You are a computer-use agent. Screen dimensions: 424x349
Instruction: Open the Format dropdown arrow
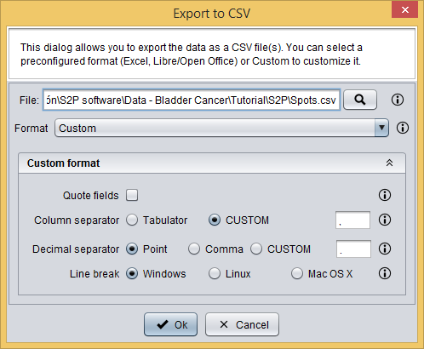[x=381, y=128]
